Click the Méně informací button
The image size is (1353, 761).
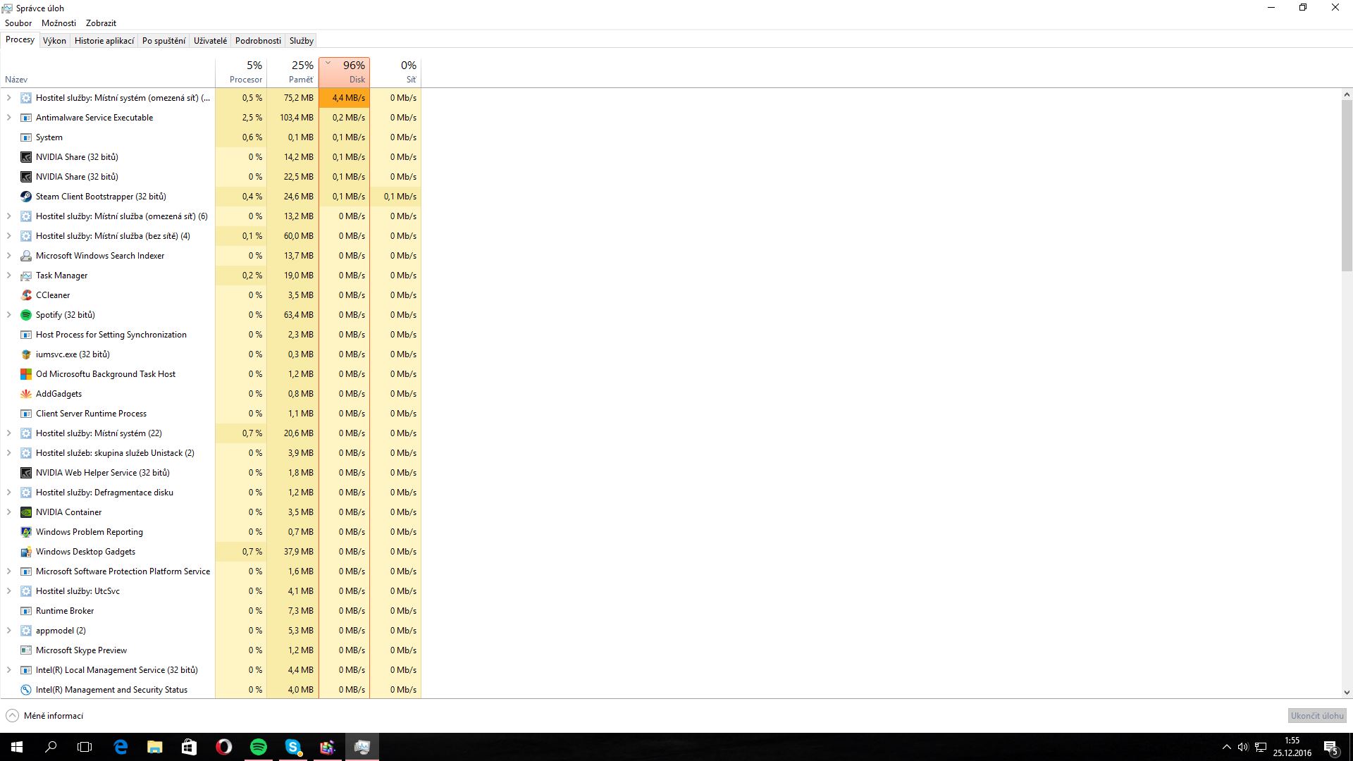[45, 716]
